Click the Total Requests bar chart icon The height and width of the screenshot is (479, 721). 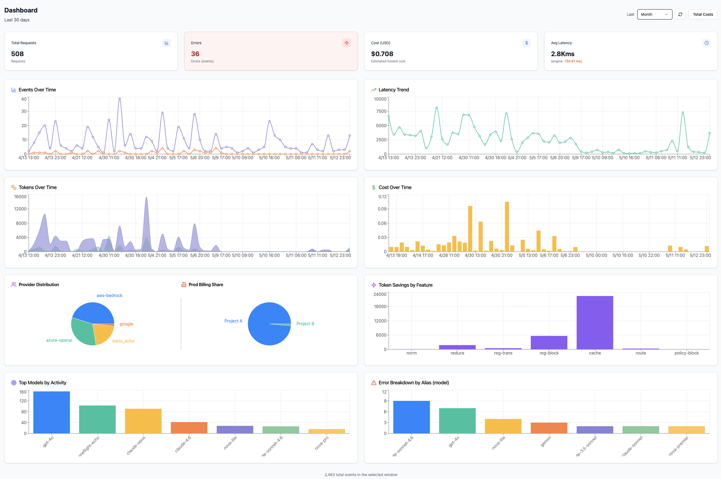166,43
